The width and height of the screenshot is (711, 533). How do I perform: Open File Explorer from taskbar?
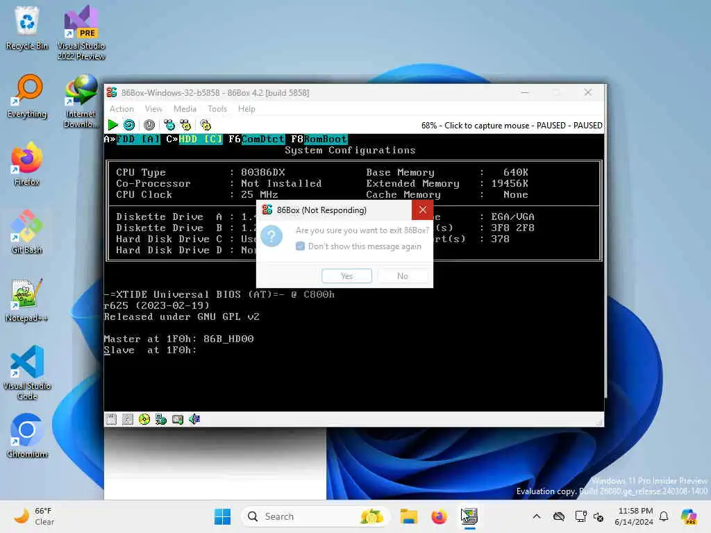(408, 516)
